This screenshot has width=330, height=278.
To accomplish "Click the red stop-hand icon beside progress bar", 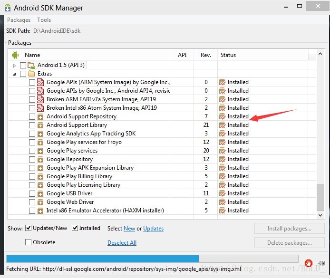I will coord(308,263).
